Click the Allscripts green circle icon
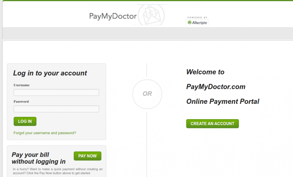 click(x=189, y=23)
